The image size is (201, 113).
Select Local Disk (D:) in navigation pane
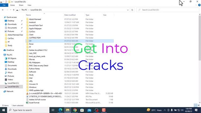pos(13,87)
